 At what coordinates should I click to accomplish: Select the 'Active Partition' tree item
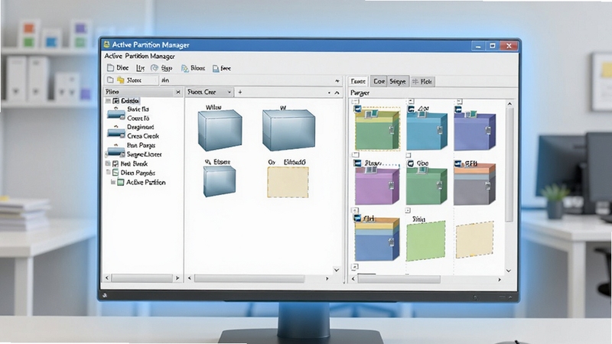[145, 182]
